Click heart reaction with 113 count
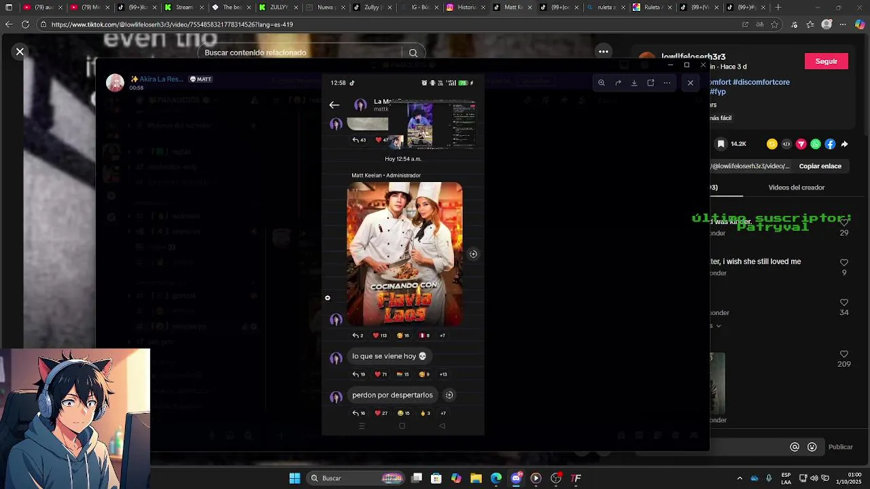Viewport: 870px width, 489px height. pos(379,336)
